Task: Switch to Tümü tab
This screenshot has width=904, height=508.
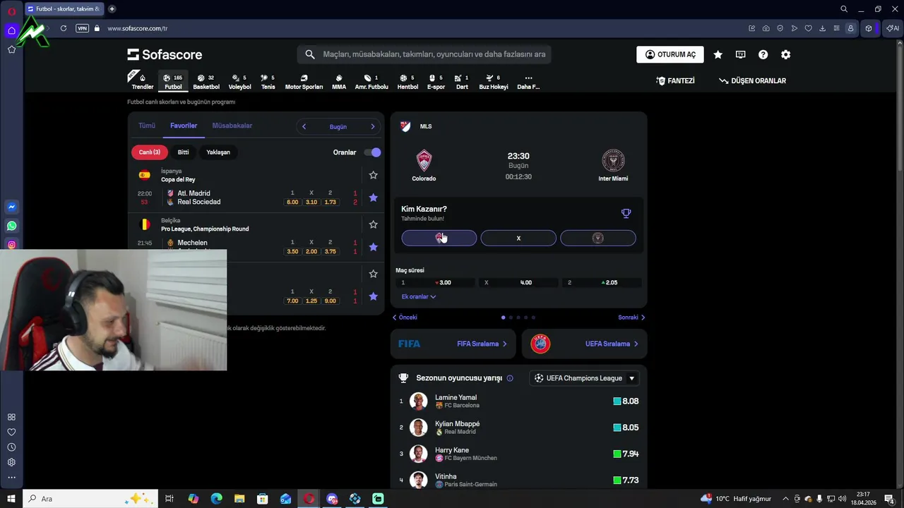Action: coord(147,126)
